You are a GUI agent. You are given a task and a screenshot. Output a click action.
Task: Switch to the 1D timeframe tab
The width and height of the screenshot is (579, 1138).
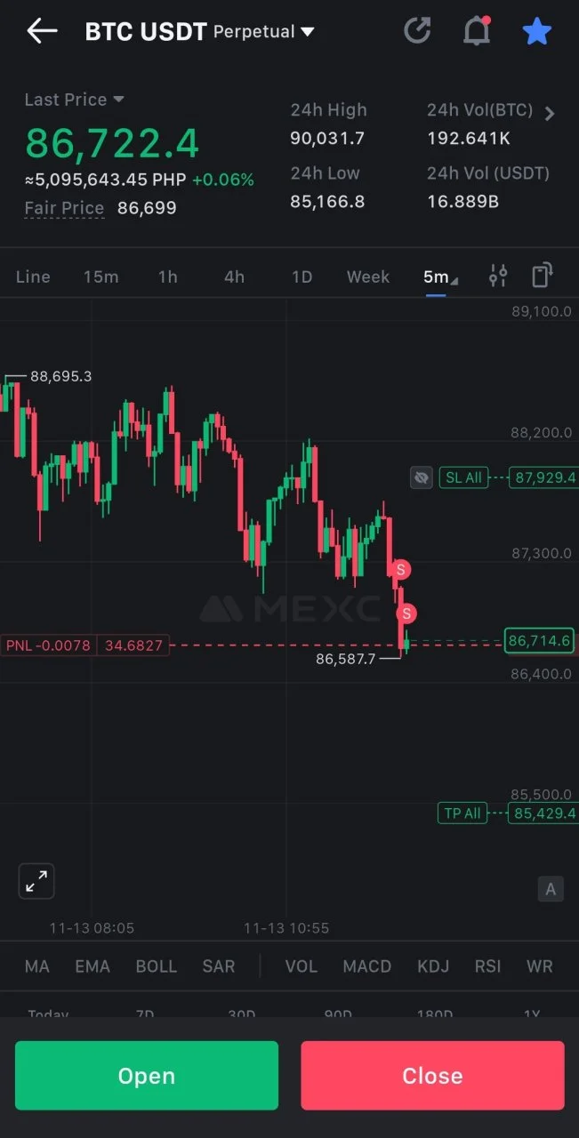(x=302, y=276)
